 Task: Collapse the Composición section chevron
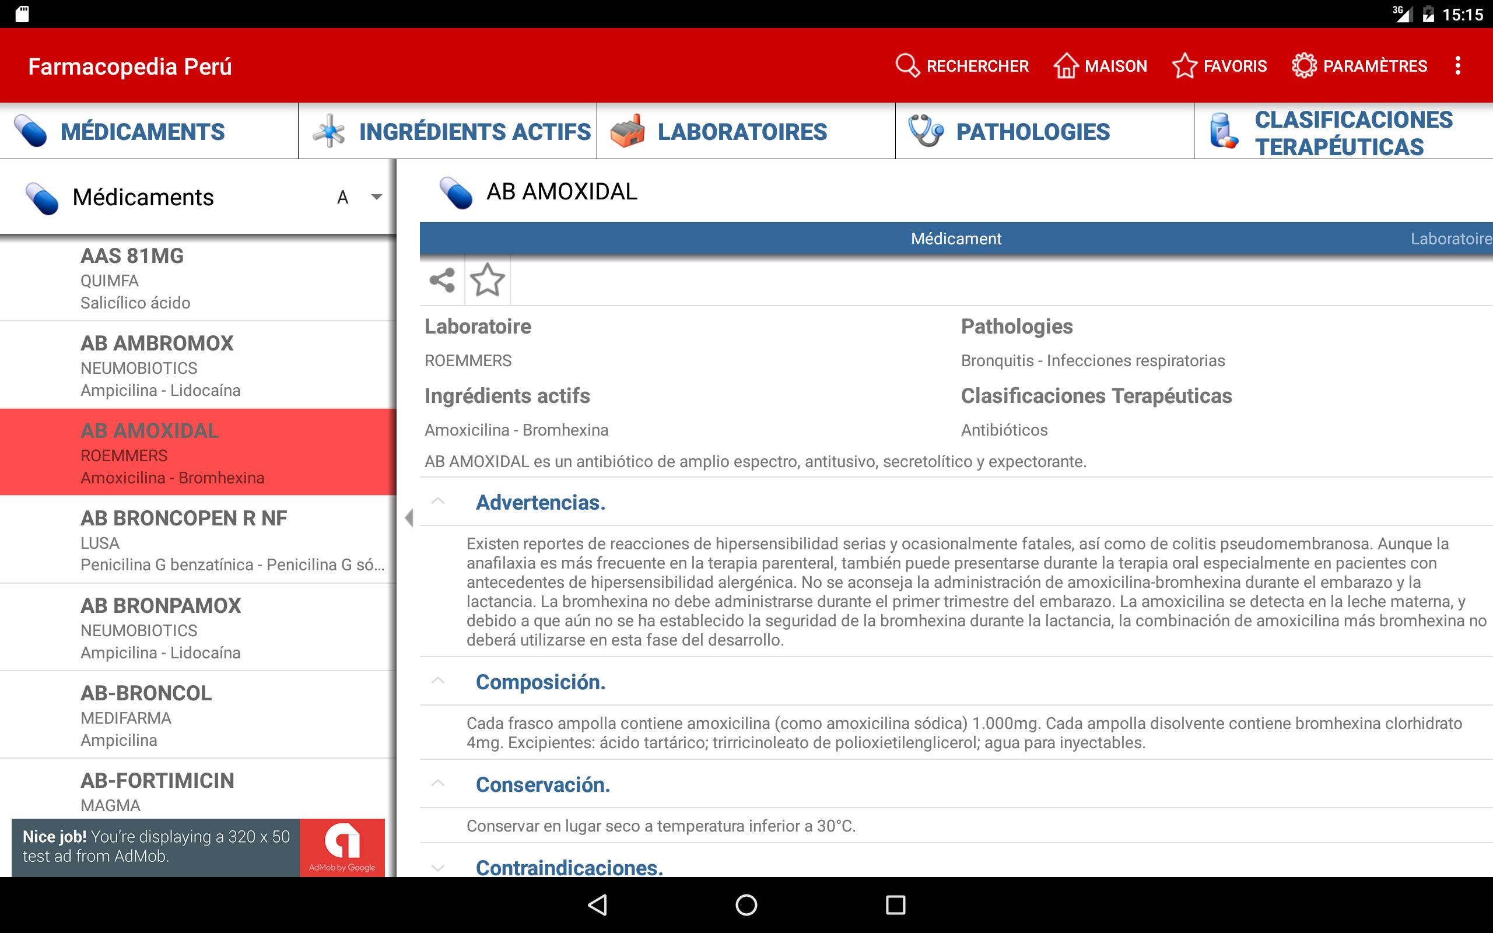click(x=438, y=681)
